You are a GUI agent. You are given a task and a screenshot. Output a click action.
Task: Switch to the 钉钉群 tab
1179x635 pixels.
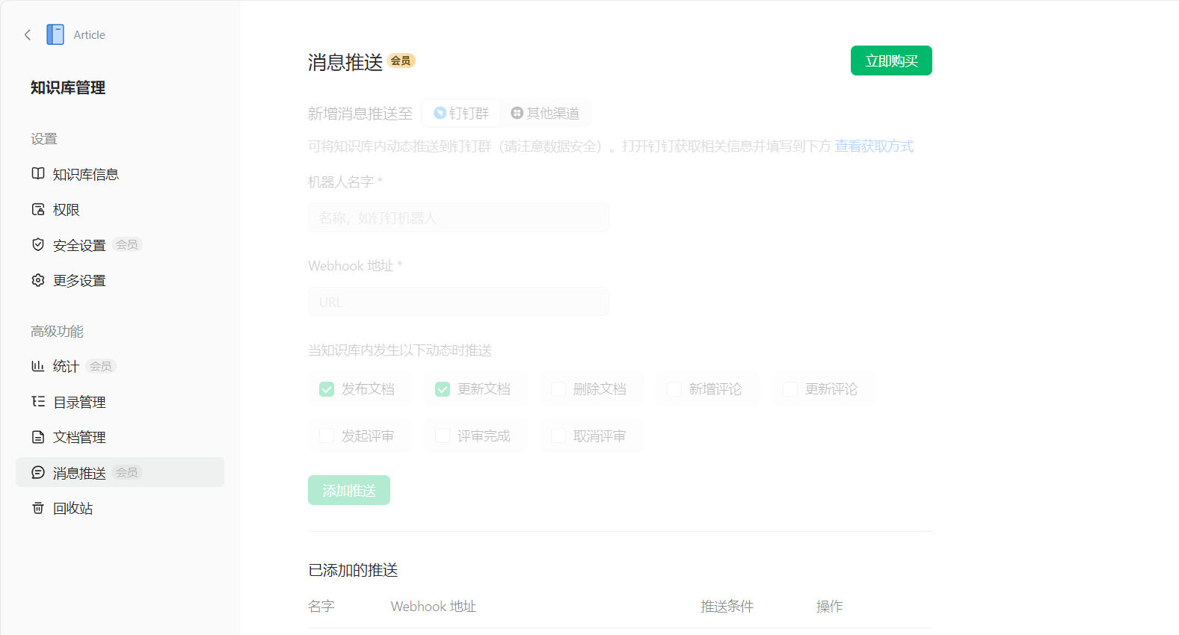(x=461, y=114)
